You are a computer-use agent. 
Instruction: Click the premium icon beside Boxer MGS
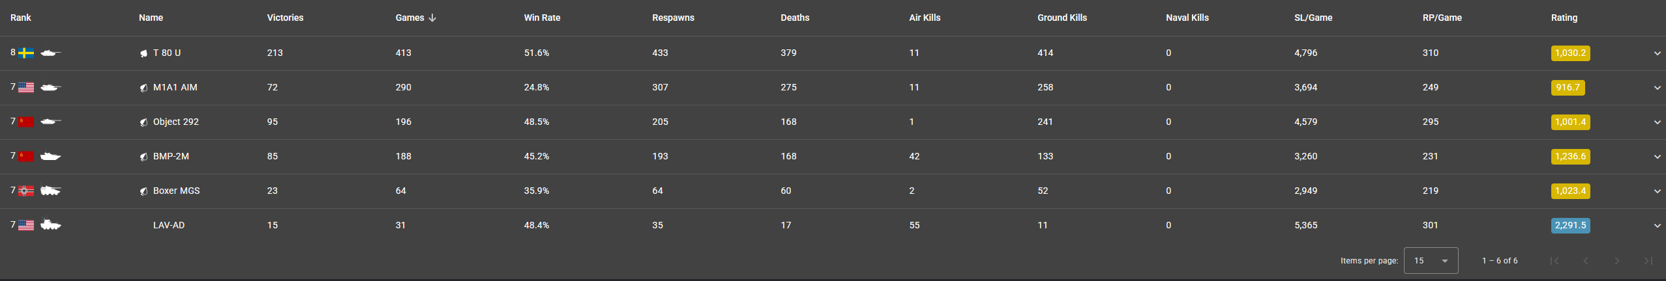pos(143,191)
